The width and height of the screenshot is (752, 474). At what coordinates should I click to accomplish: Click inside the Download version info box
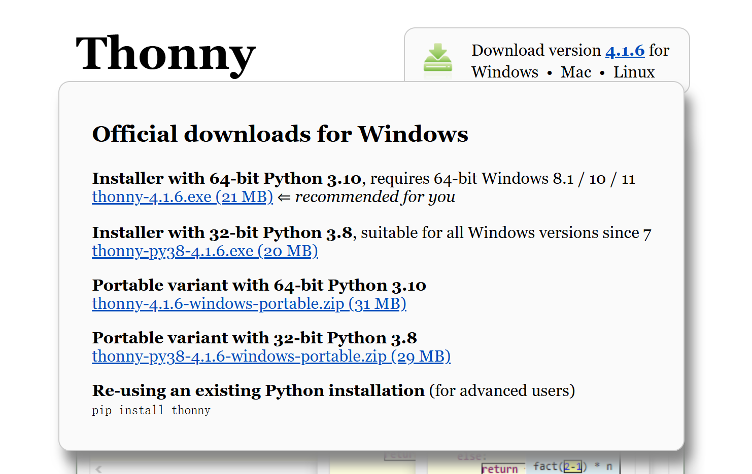pyautogui.click(x=546, y=60)
